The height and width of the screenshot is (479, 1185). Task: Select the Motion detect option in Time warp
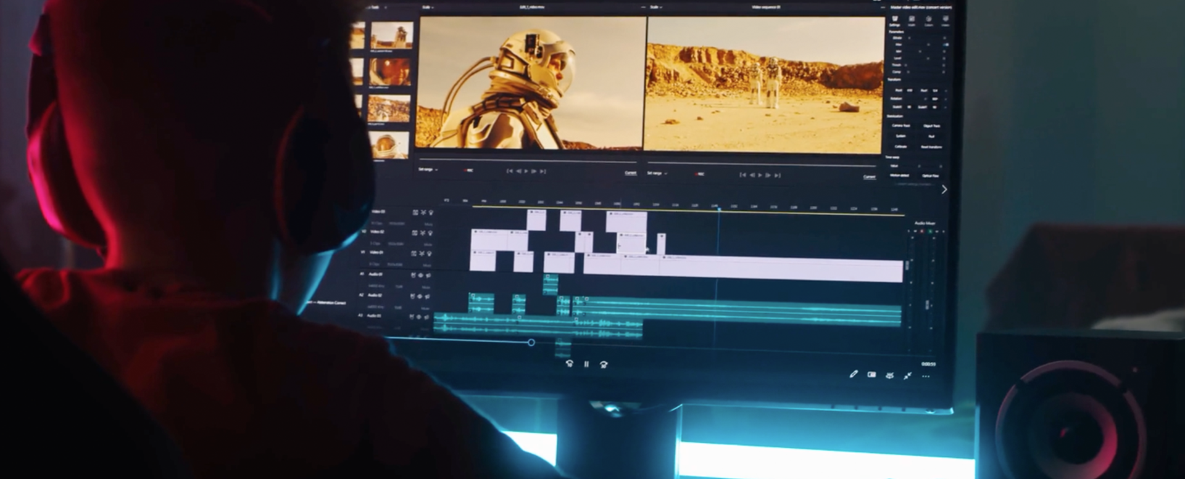click(x=900, y=175)
